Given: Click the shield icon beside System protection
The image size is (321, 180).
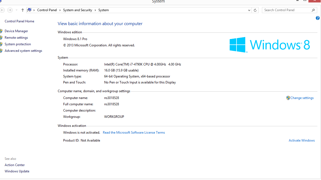Looking at the screenshot, I should pos(1,44).
